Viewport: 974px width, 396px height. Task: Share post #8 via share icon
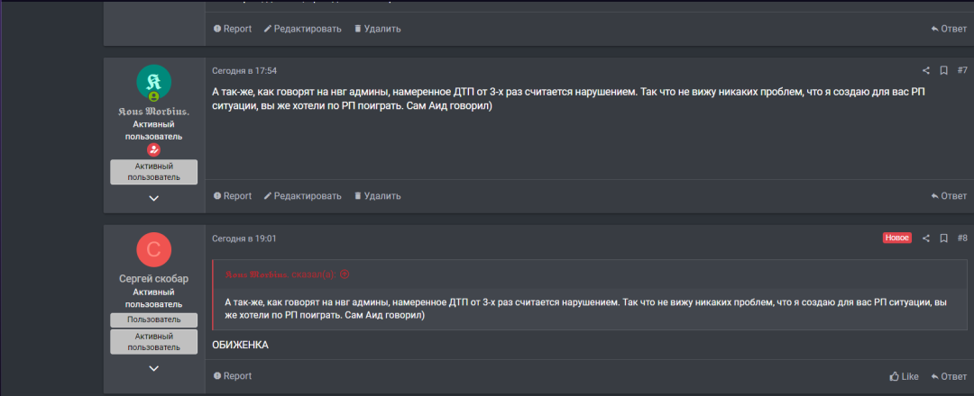pyautogui.click(x=925, y=238)
